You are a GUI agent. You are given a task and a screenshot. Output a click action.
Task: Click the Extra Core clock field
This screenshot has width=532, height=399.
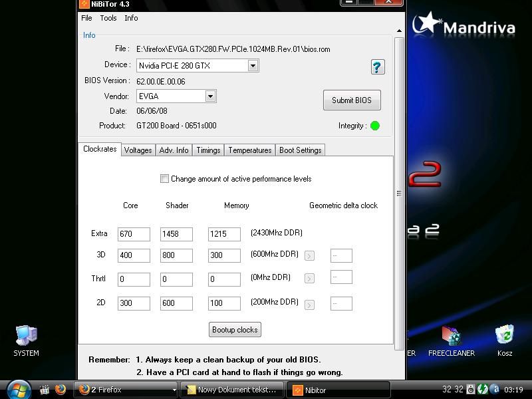point(134,234)
